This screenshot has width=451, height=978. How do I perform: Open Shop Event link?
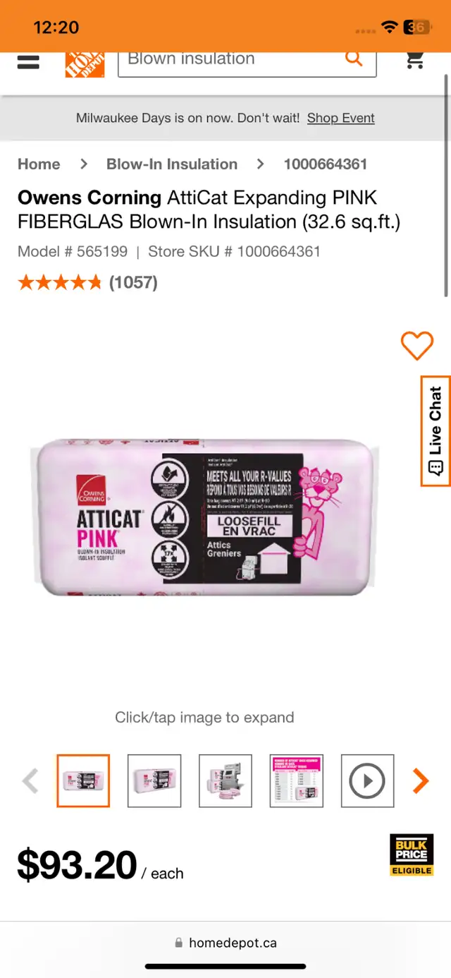pos(340,118)
